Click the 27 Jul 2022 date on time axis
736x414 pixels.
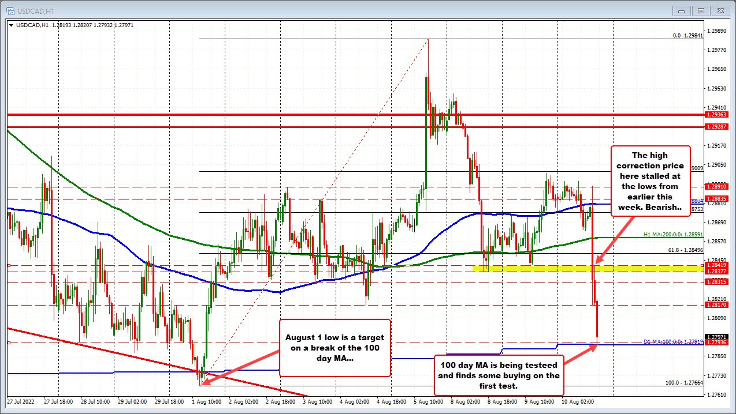coord(20,401)
